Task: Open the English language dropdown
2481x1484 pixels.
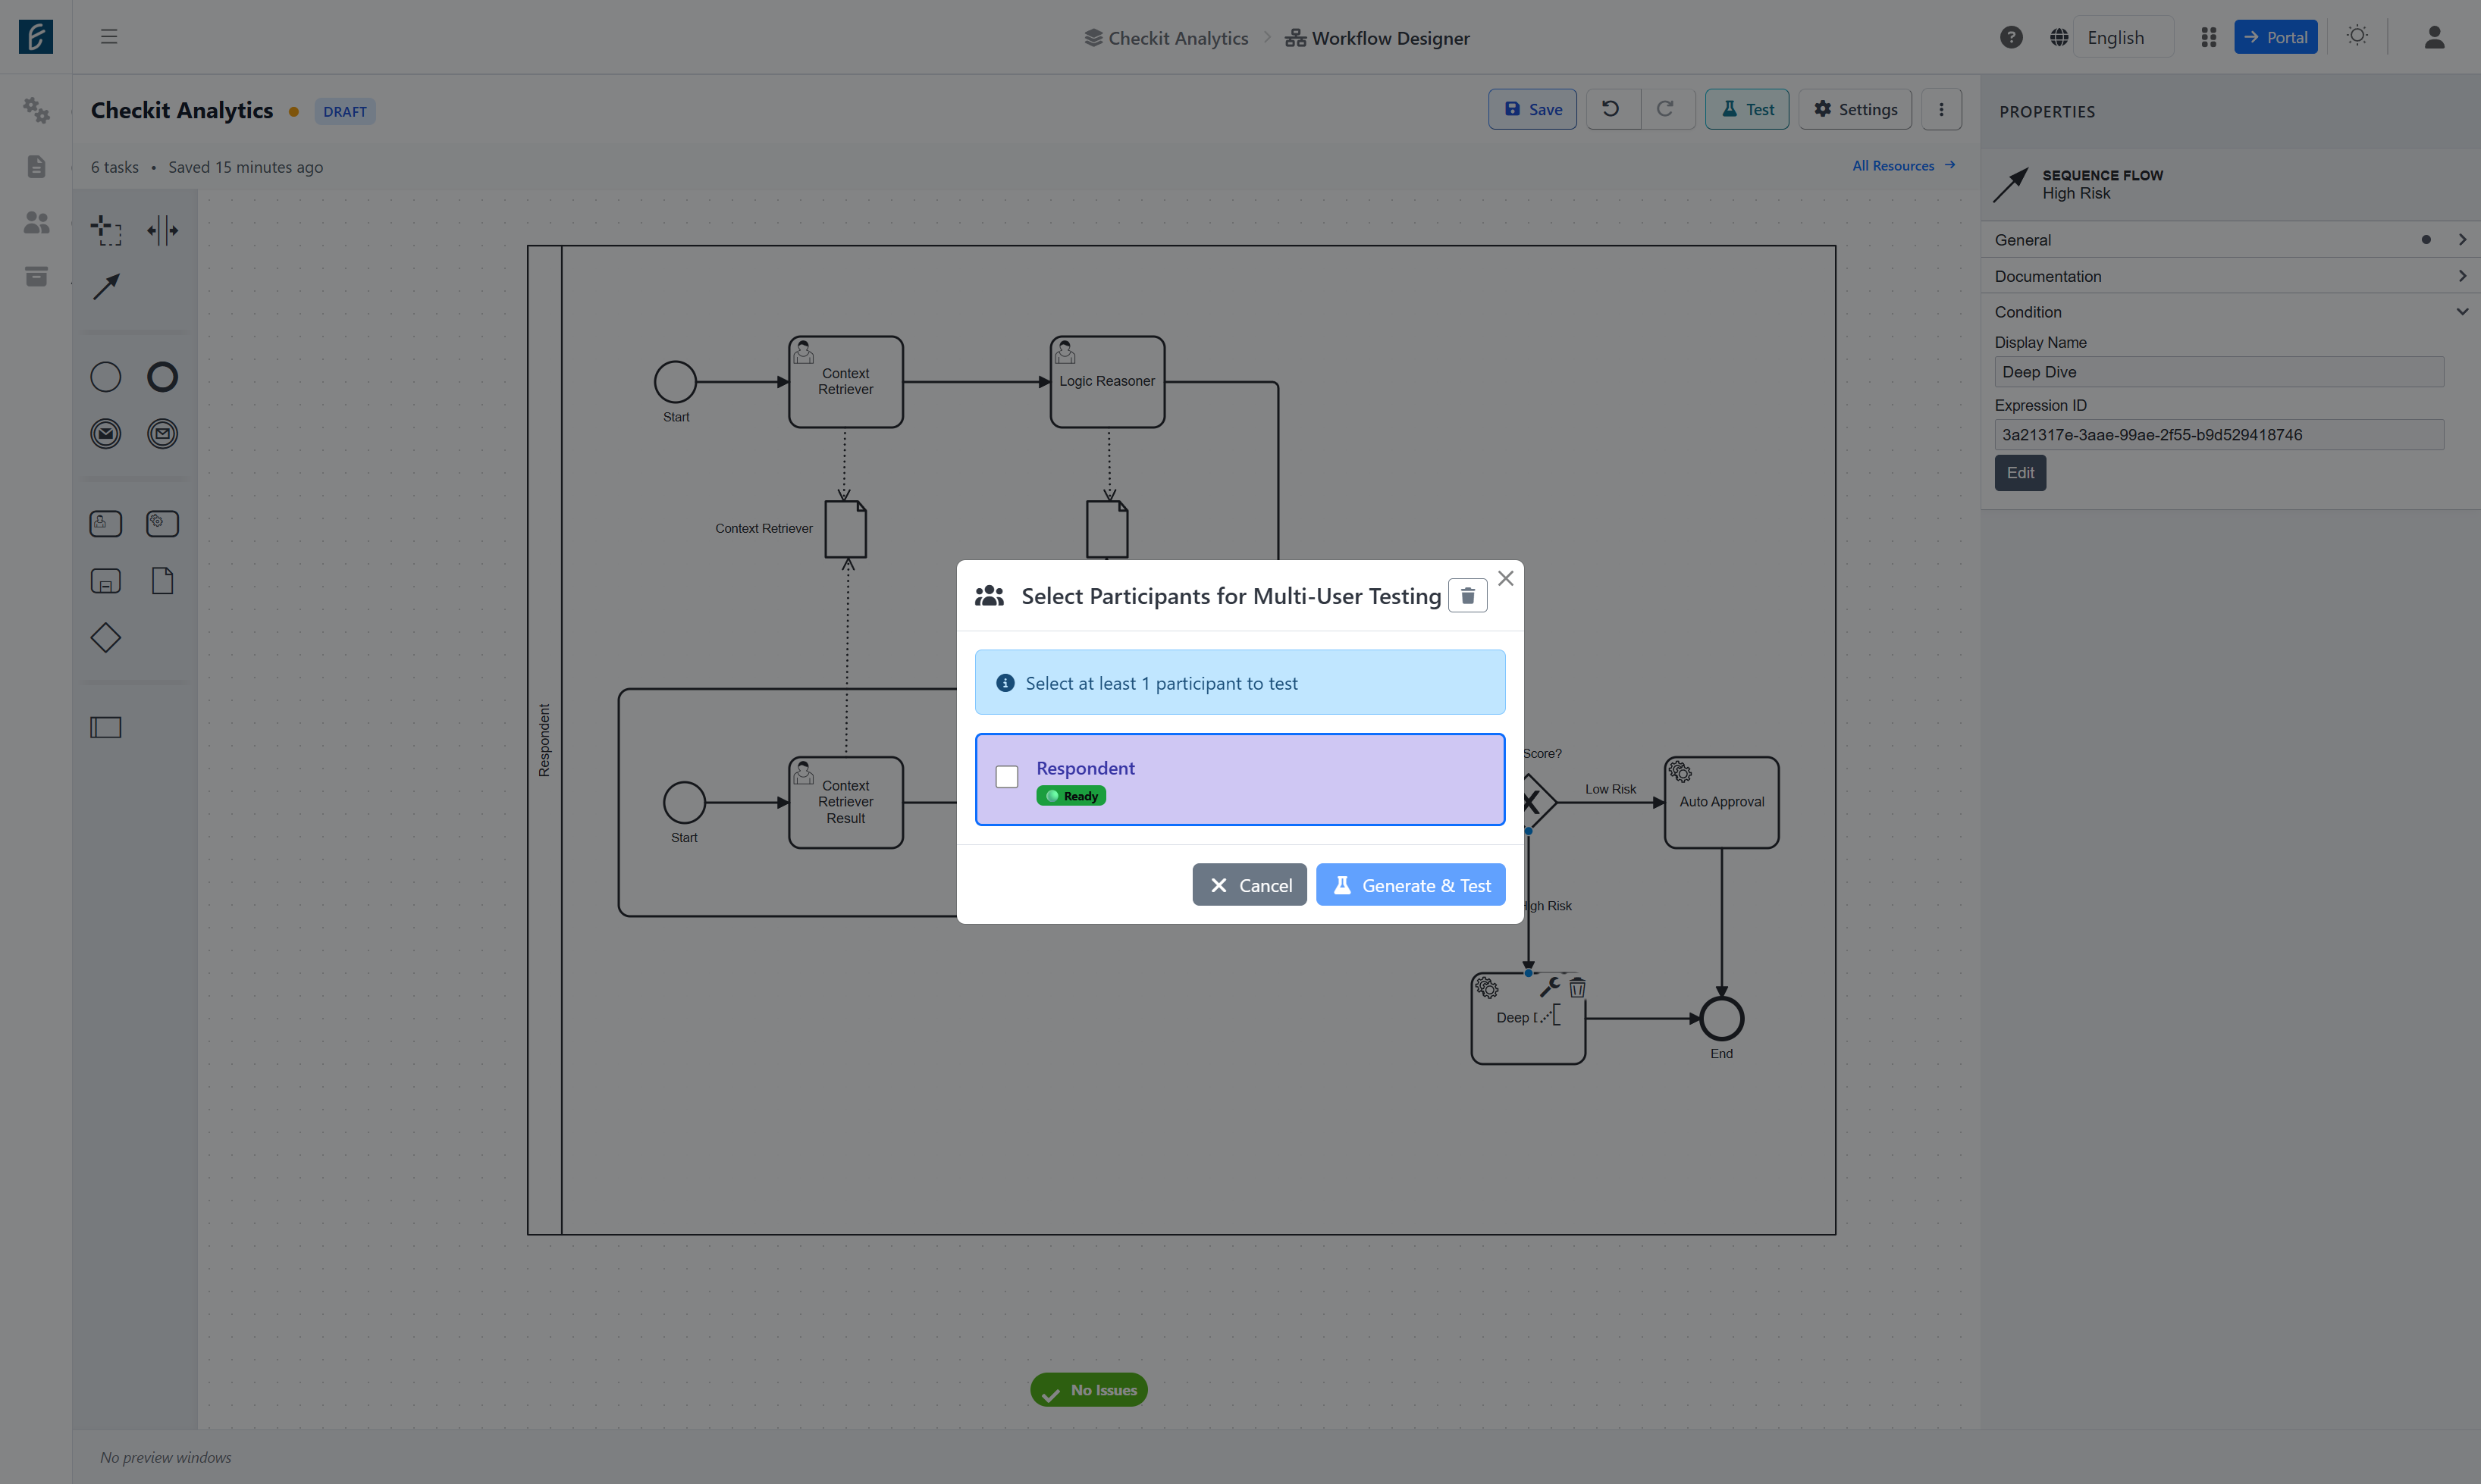Action: tap(2123, 37)
